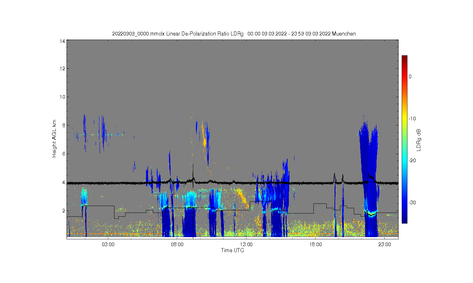
Task: Click the height tick label 2
Action: (x=64, y=211)
